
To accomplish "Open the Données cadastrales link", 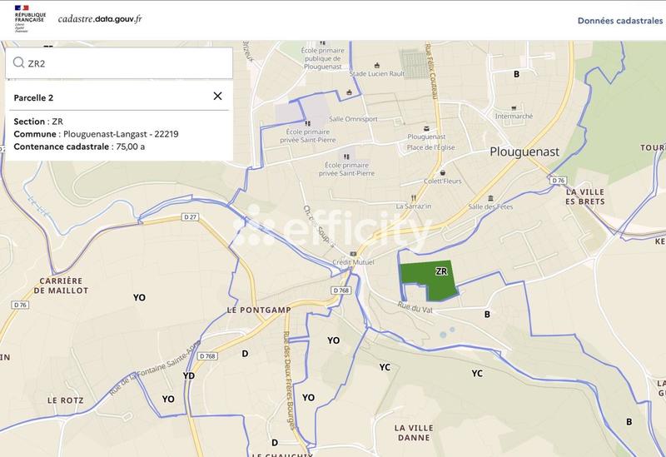I will tap(619, 20).
